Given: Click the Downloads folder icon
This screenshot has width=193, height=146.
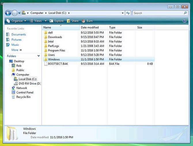Looking at the screenshot, I should (46, 37).
